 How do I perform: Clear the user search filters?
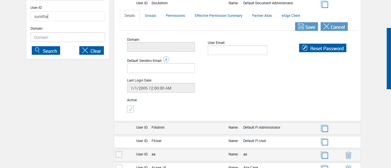(92, 51)
